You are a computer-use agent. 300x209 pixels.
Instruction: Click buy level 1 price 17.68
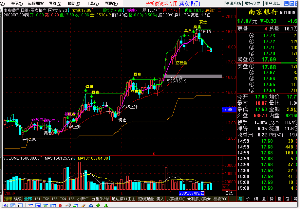(x=269, y=67)
